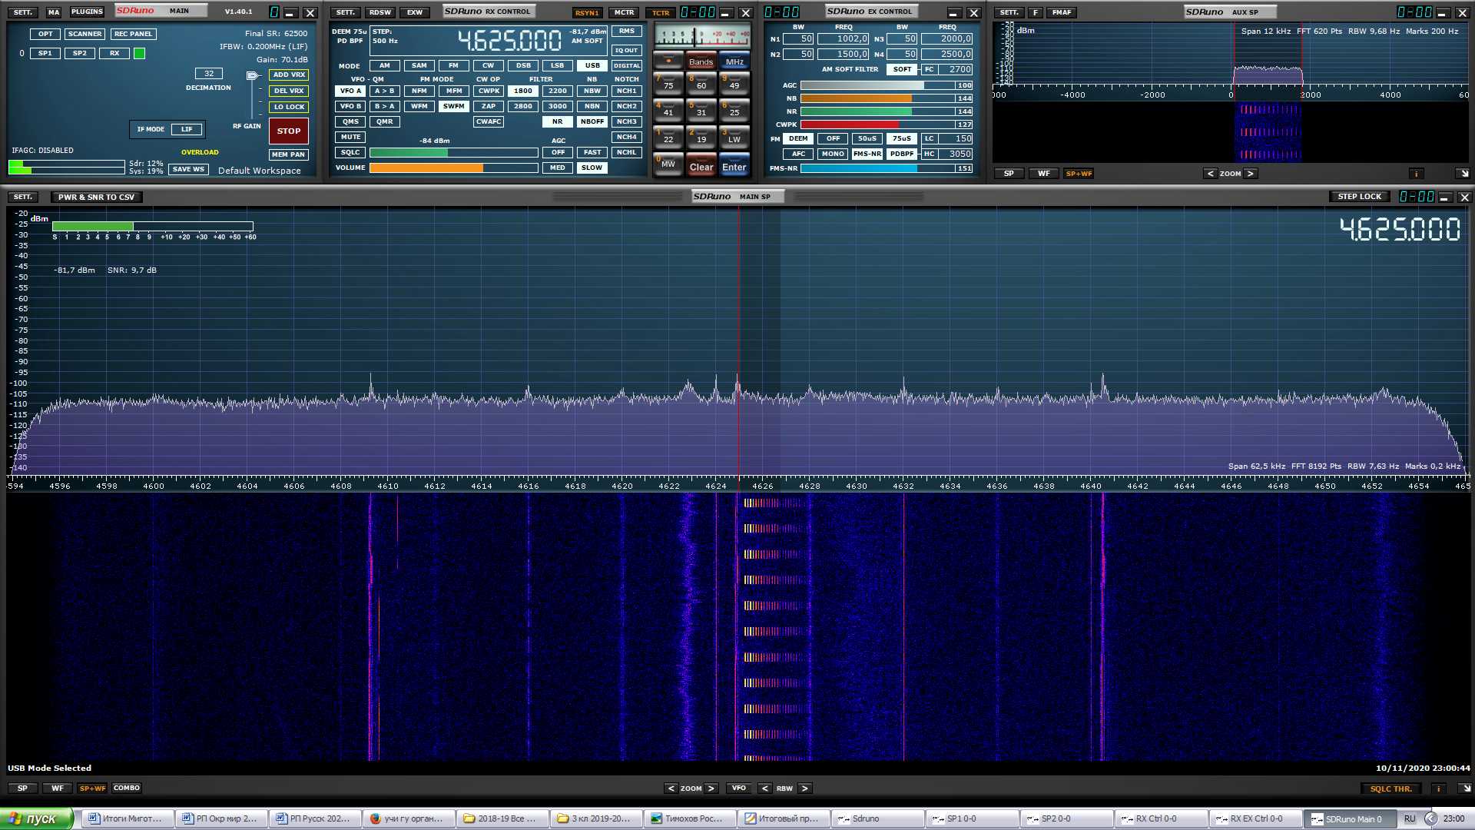Click the green RX indicator square in Main panel

(139, 54)
